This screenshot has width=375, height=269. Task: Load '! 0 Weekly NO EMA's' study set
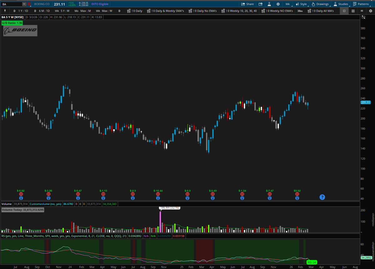277,11
